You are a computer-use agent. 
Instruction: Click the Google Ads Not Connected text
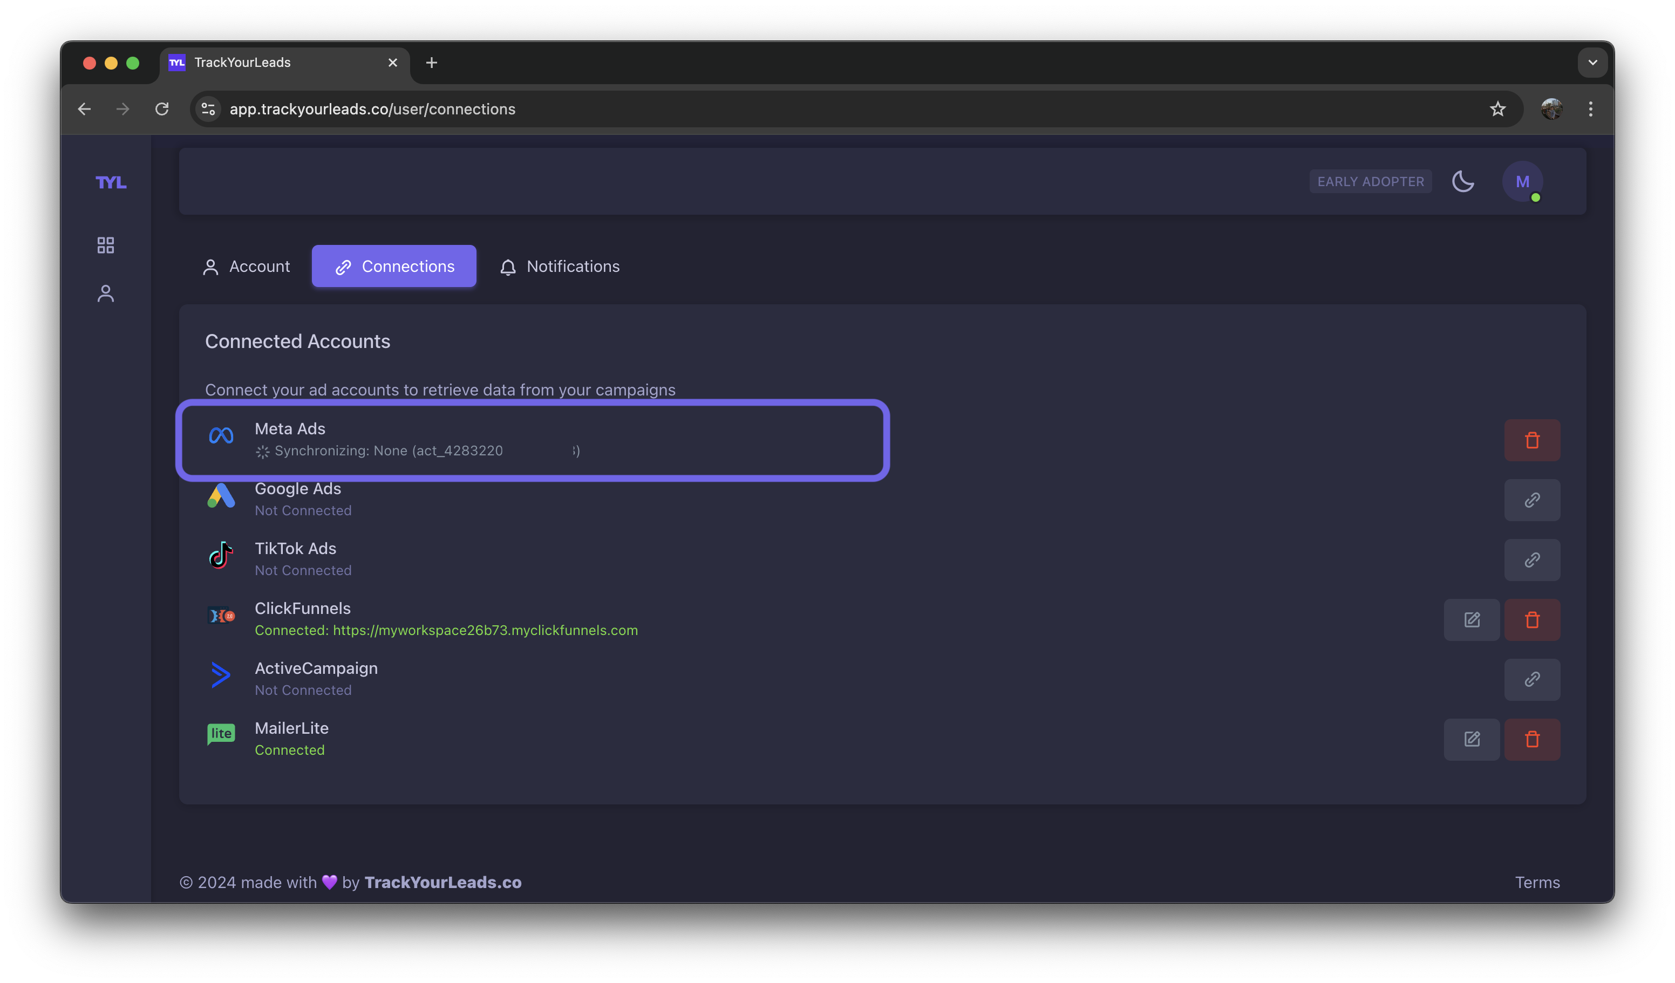click(x=303, y=510)
